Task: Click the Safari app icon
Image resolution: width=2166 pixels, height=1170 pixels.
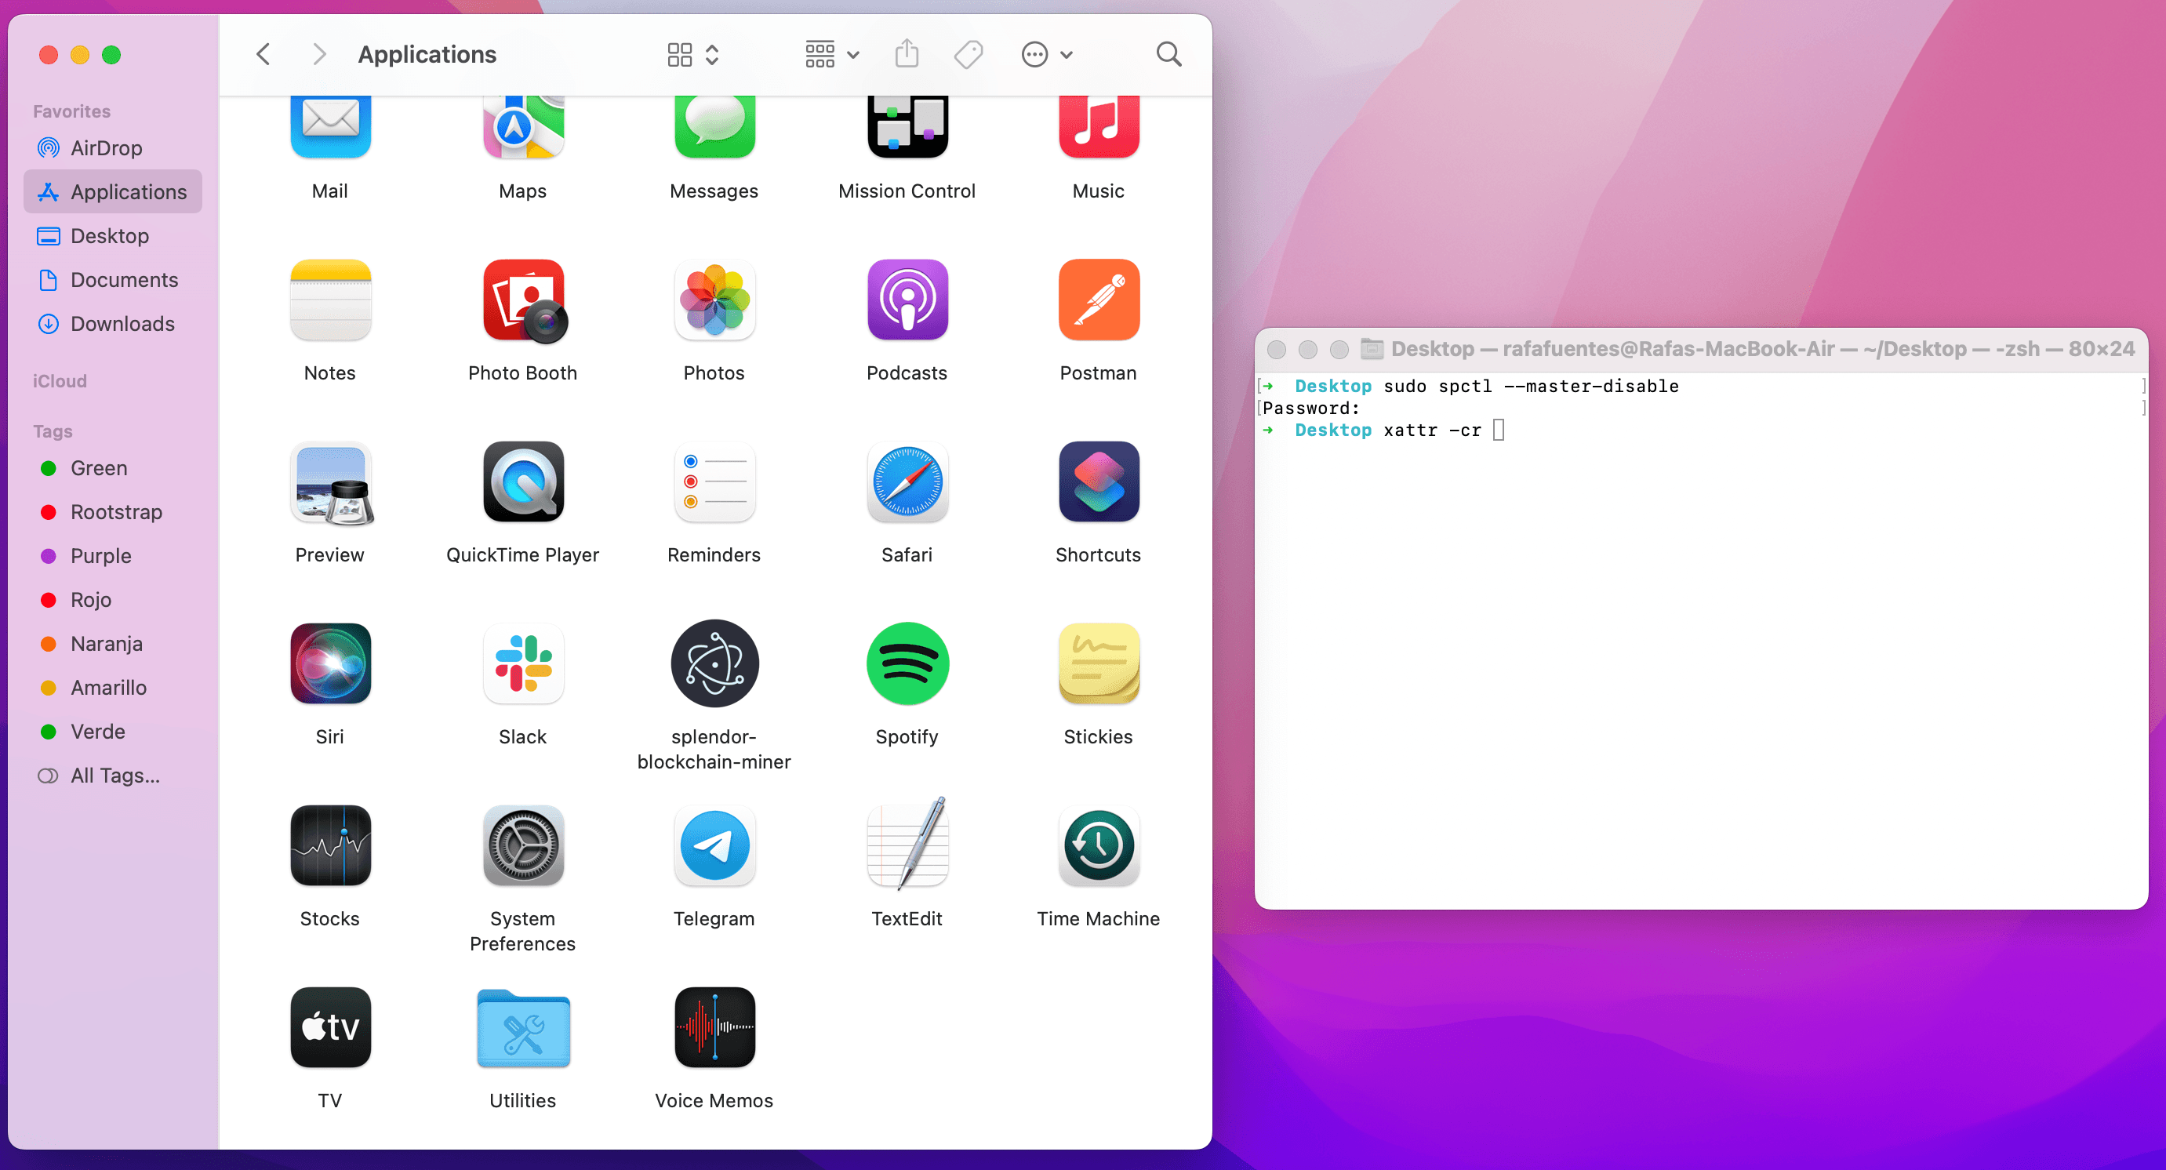Action: click(x=907, y=482)
